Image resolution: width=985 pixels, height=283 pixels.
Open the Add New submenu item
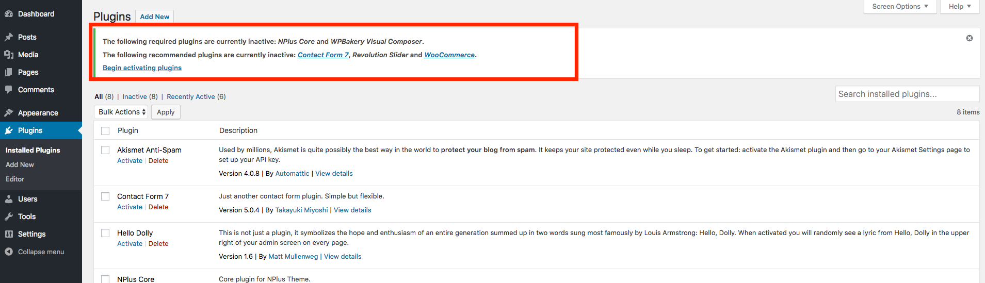20,164
